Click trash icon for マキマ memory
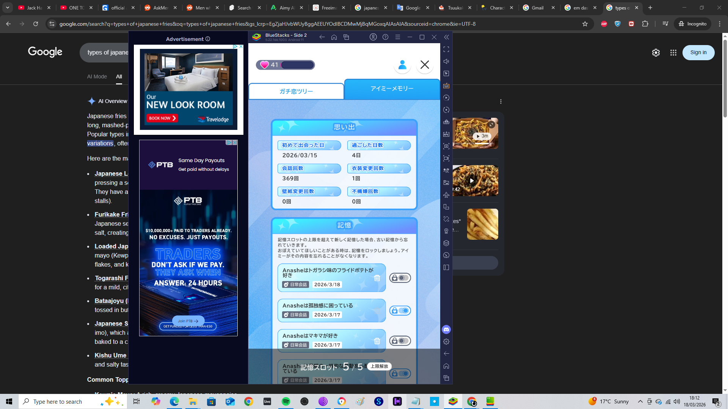 [x=377, y=341]
